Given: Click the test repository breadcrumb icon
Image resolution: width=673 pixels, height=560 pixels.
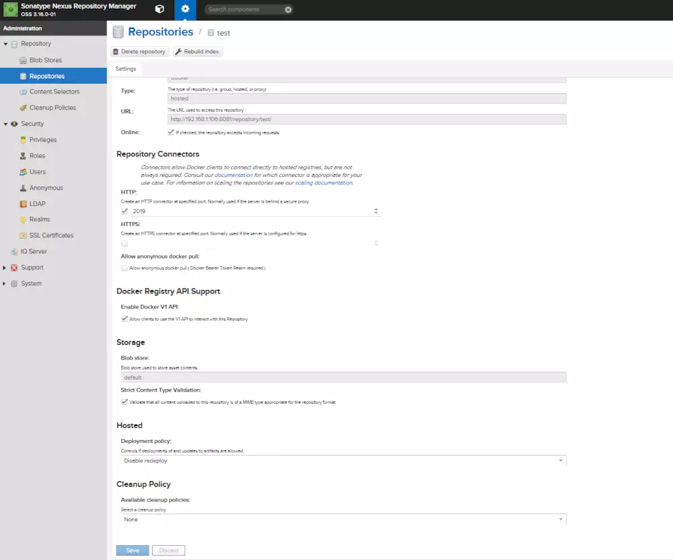Looking at the screenshot, I should [x=211, y=32].
